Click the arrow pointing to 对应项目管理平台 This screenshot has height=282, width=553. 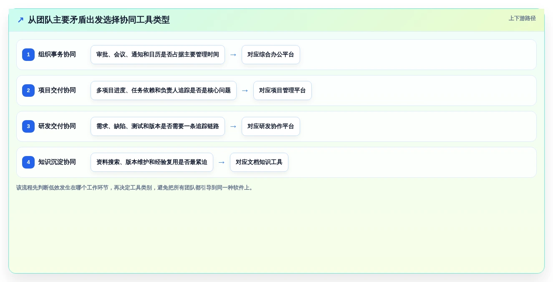coord(245,91)
